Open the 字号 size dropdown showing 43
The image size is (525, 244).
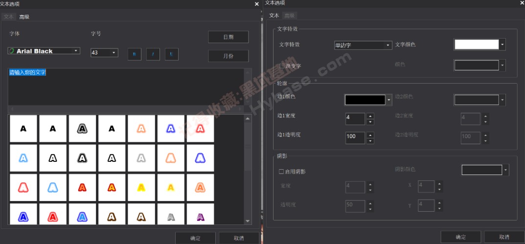pos(104,52)
